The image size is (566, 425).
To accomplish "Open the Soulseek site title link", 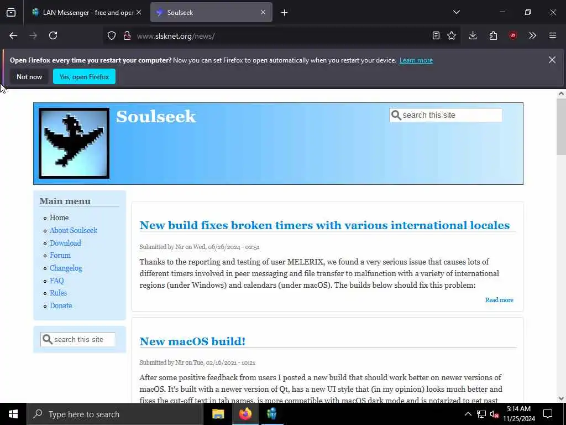I will 156,116.
